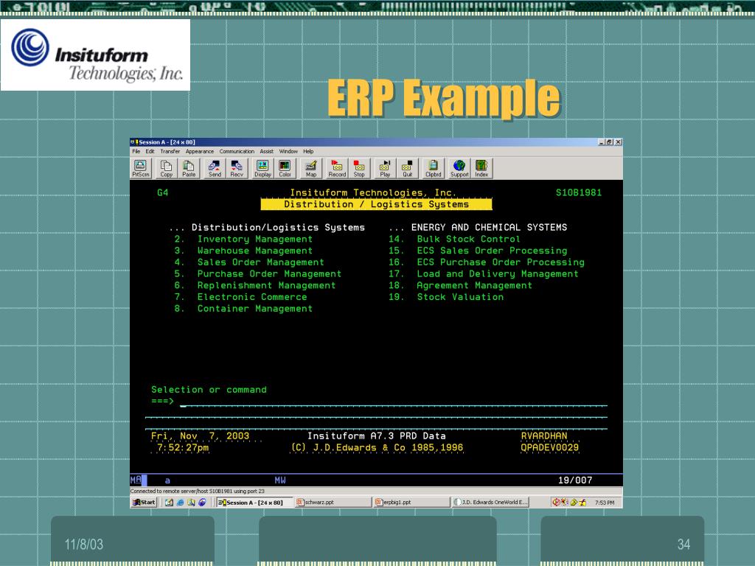Click the cursor position 19/007 indicator

coord(575,480)
